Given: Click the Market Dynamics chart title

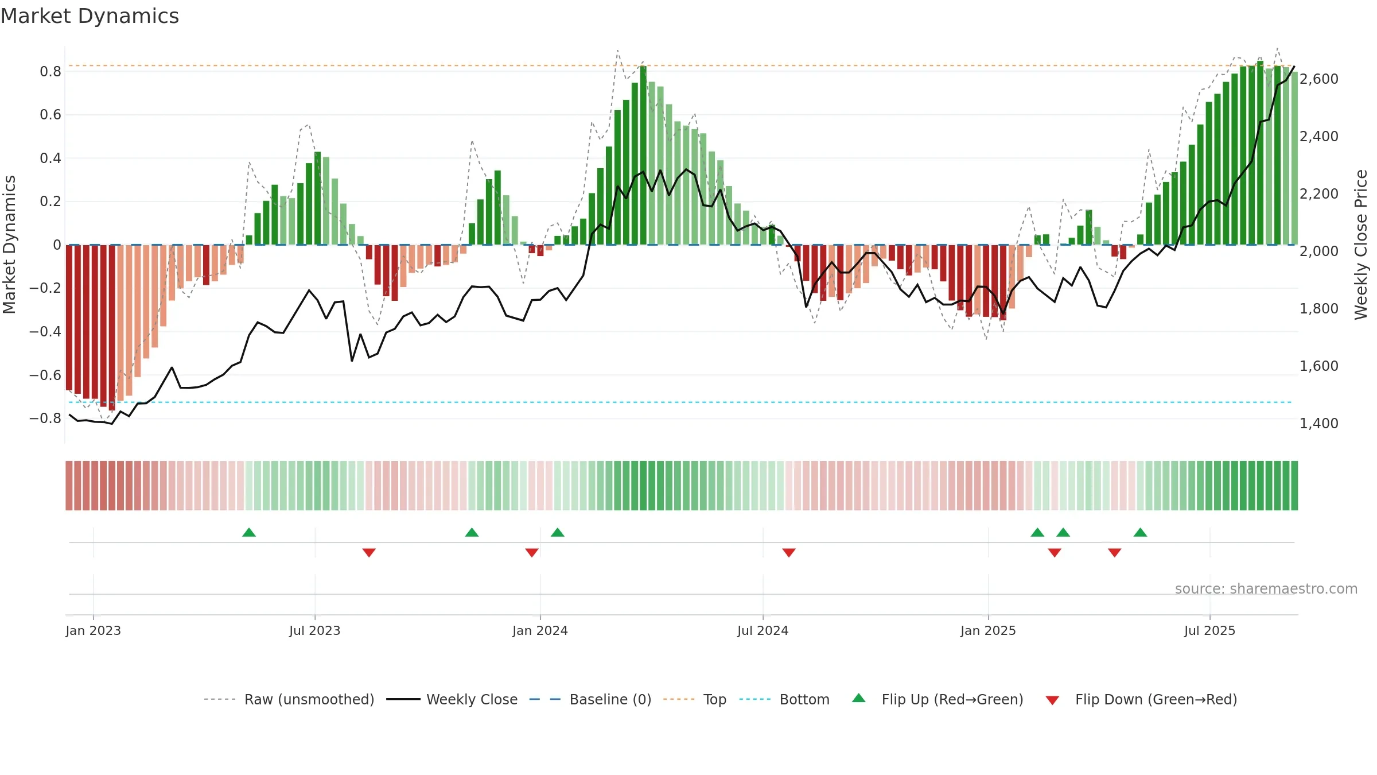Looking at the screenshot, I should tap(90, 16).
